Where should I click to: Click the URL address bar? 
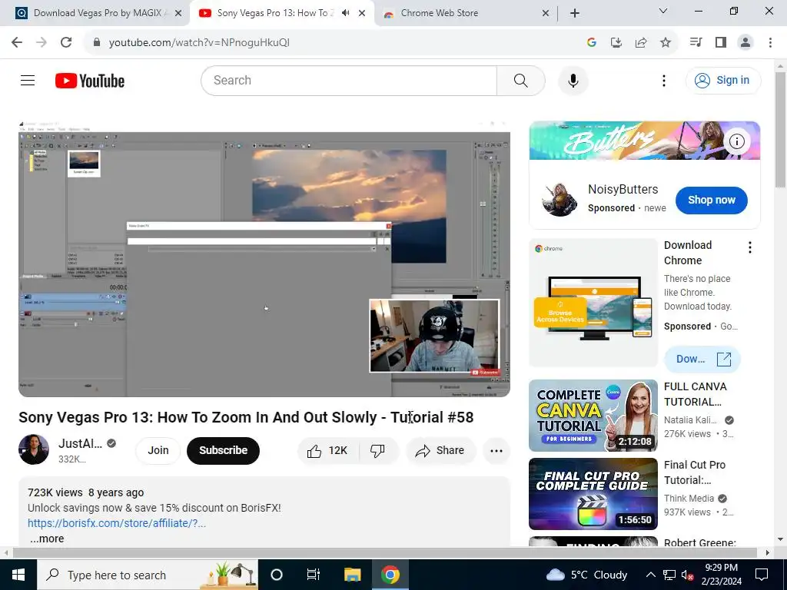[x=331, y=42]
